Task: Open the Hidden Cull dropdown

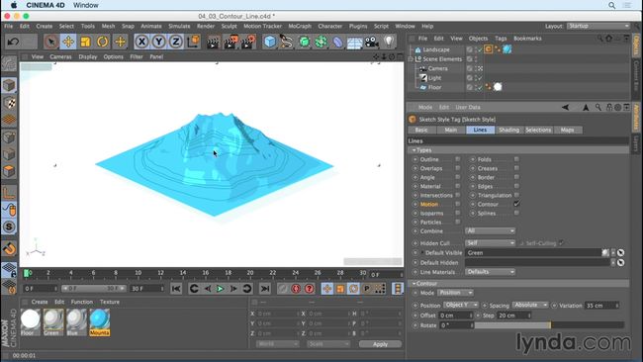Action: point(490,243)
